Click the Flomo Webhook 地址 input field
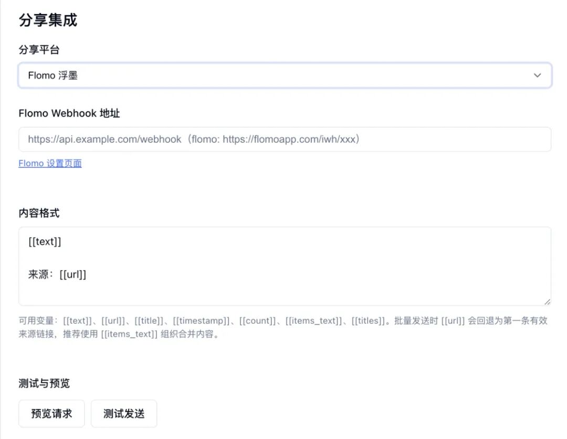 click(x=285, y=139)
